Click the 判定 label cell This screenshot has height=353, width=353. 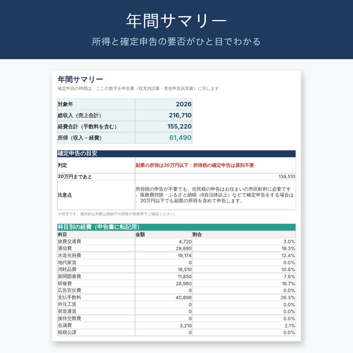pos(96,165)
